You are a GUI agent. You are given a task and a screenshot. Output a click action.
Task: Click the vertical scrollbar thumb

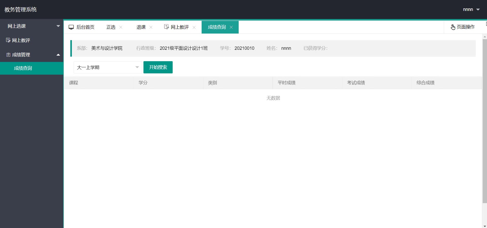point(485,121)
